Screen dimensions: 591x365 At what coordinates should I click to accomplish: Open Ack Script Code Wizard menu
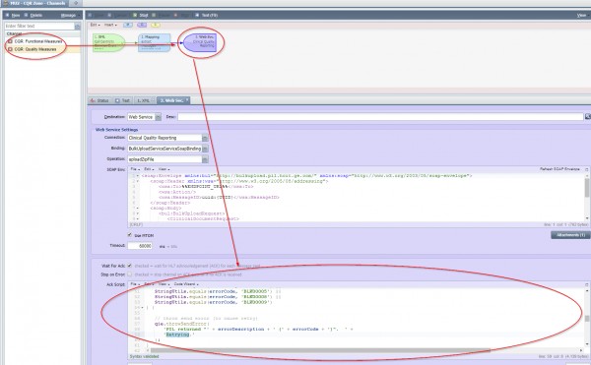pos(186,284)
